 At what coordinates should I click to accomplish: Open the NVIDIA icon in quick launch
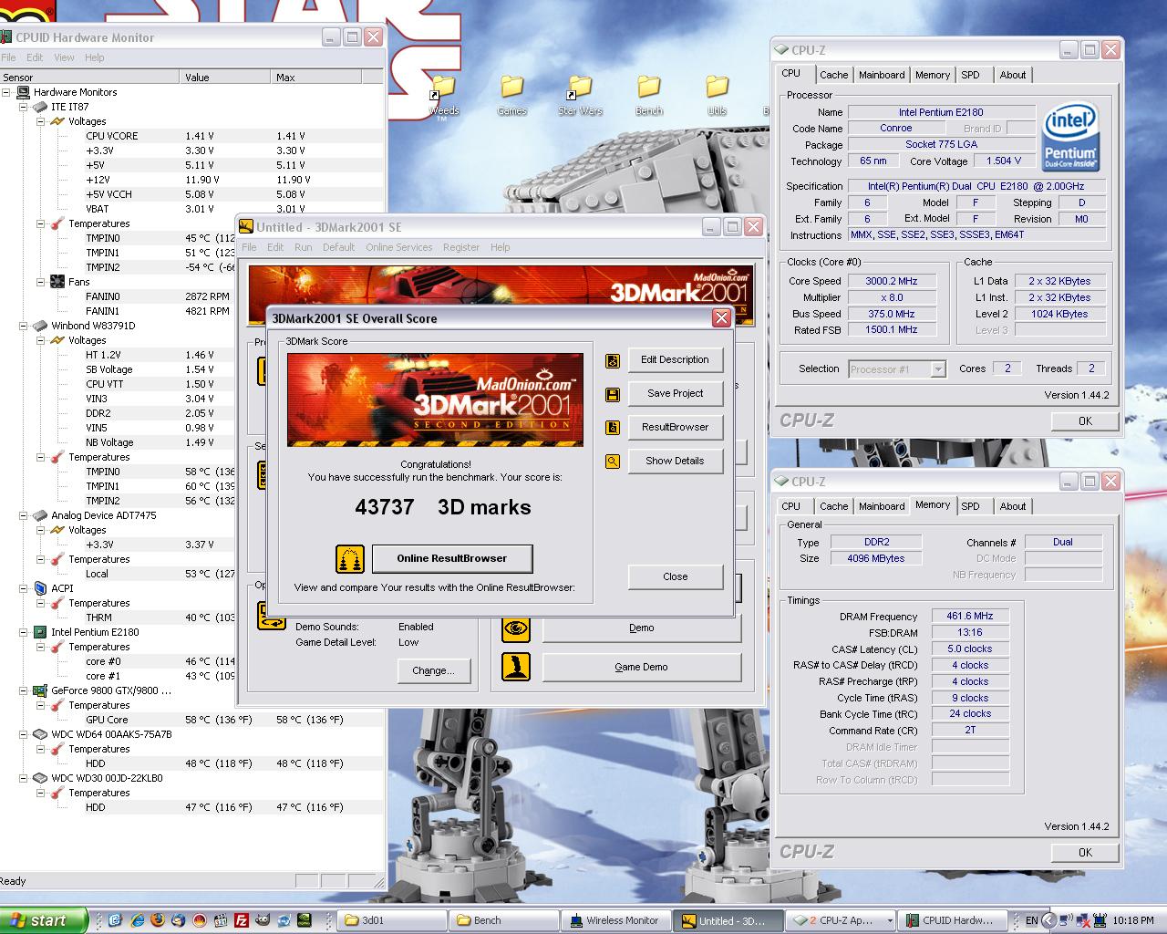pos(305,920)
